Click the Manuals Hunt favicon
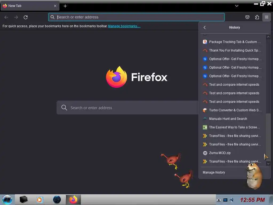 (x=205, y=119)
